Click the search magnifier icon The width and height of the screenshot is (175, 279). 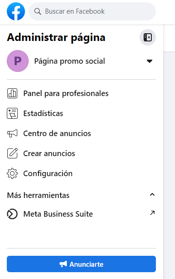point(38,11)
